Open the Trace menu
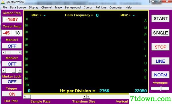Viewport: 172px width, 104px height. click(x=58, y=7)
